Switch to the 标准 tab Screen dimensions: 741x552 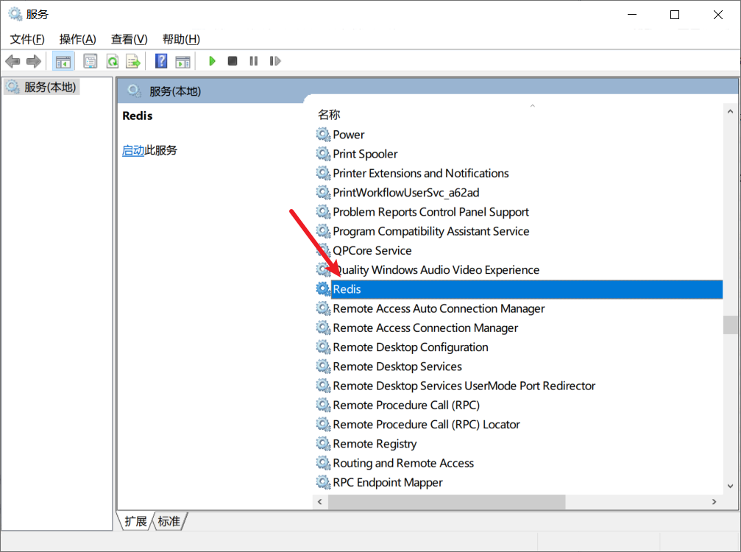(169, 521)
